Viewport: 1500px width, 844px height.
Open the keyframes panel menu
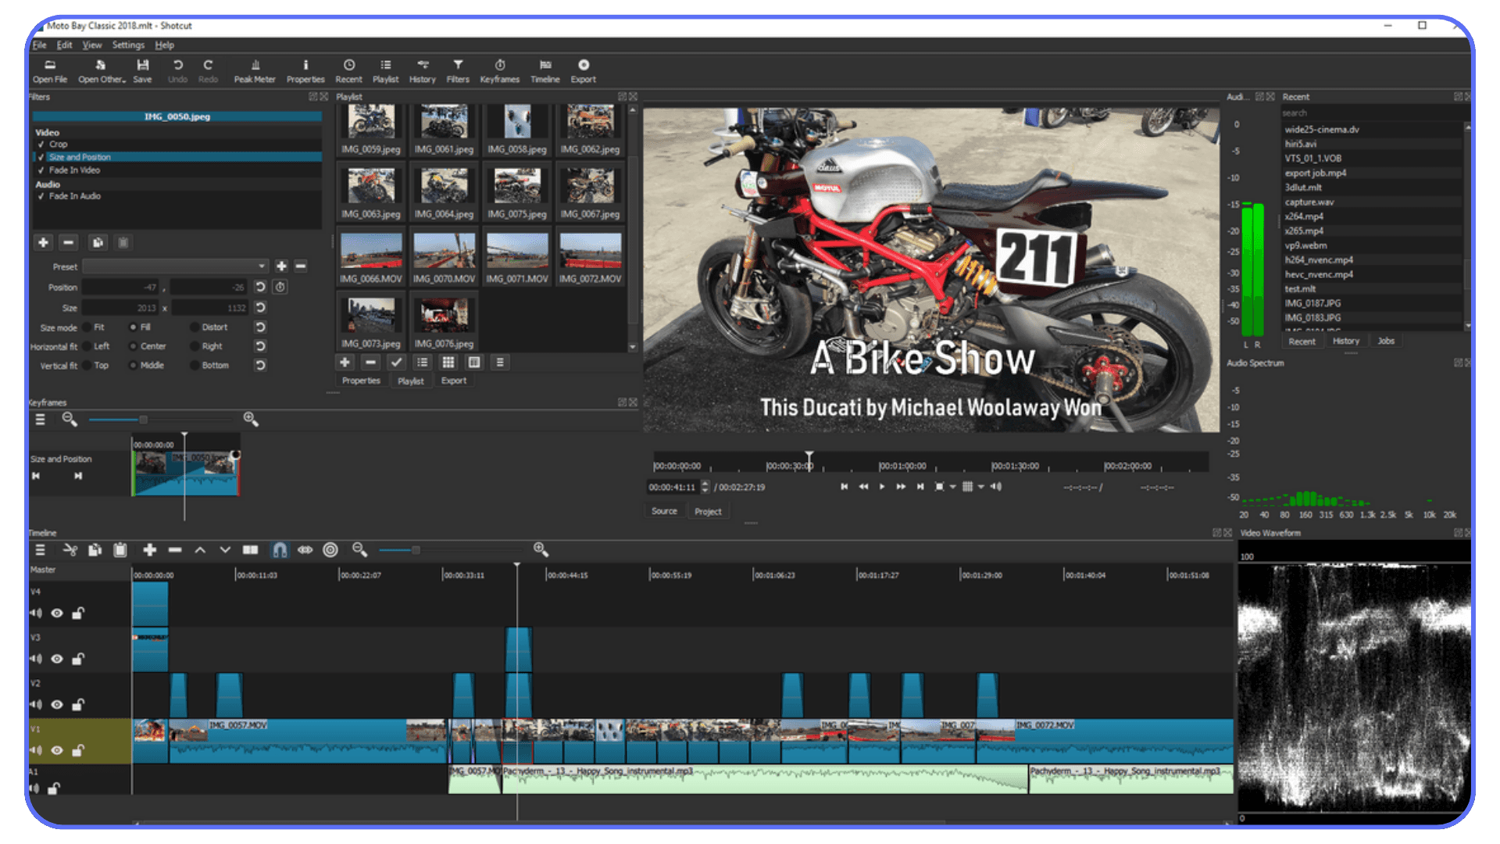click(40, 419)
